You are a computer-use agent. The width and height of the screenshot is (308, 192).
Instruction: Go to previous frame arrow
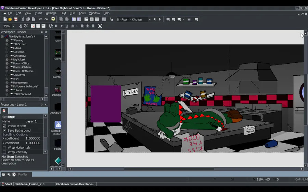tap(155, 19)
